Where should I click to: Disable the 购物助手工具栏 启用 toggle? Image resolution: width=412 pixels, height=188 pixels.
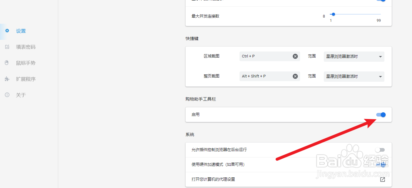coord(380,115)
